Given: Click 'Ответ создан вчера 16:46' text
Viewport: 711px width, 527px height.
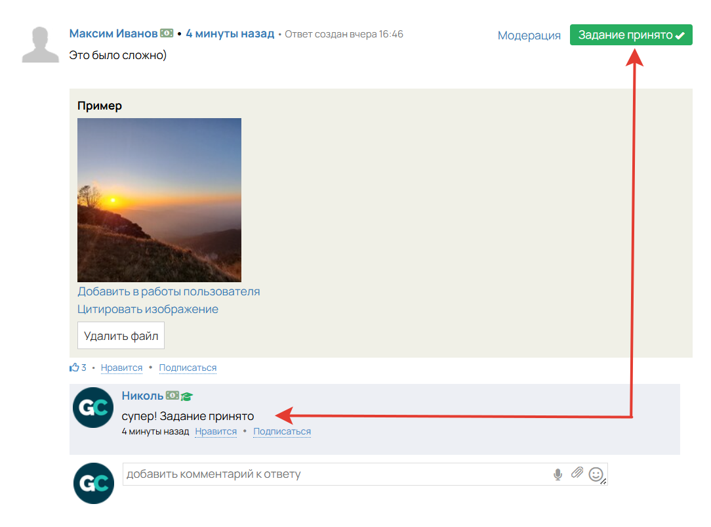Looking at the screenshot, I should [x=344, y=34].
